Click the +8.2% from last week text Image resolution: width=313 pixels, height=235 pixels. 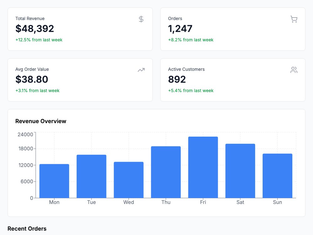pos(191,40)
